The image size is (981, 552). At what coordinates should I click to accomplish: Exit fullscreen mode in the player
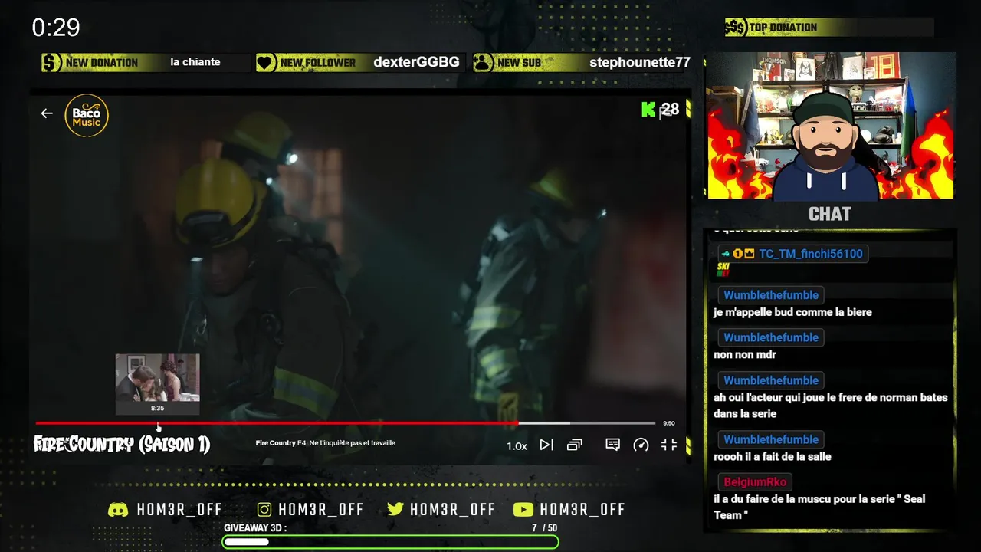pyautogui.click(x=669, y=445)
